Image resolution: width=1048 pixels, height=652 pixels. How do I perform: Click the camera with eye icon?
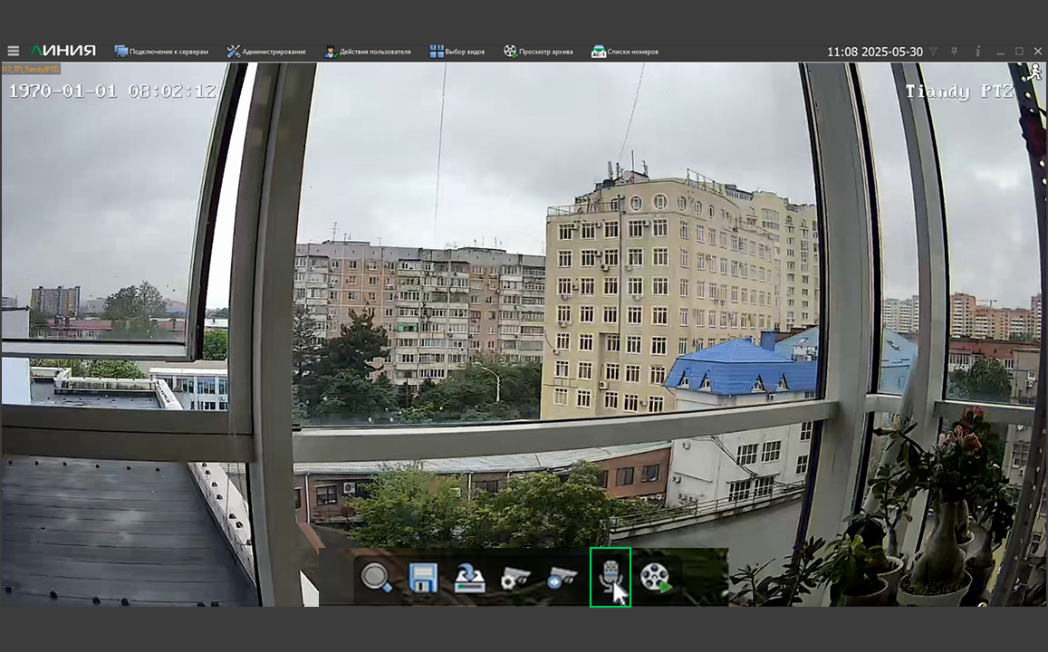click(x=562, y=577)
